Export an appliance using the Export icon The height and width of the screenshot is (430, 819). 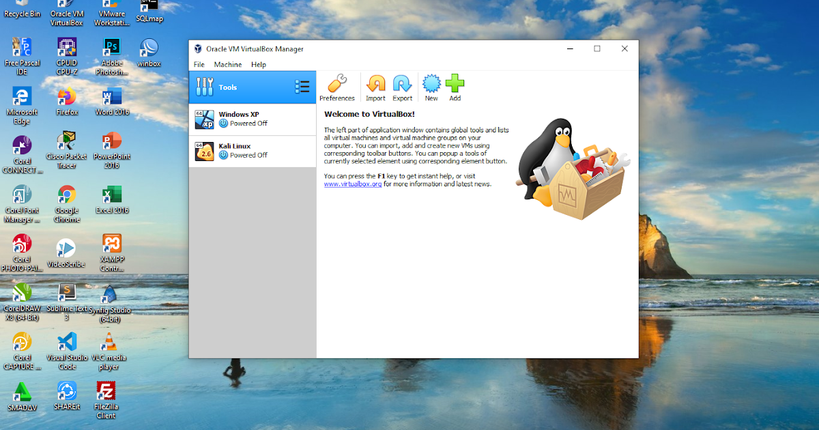pyautogui.click(x=403, y=87)
